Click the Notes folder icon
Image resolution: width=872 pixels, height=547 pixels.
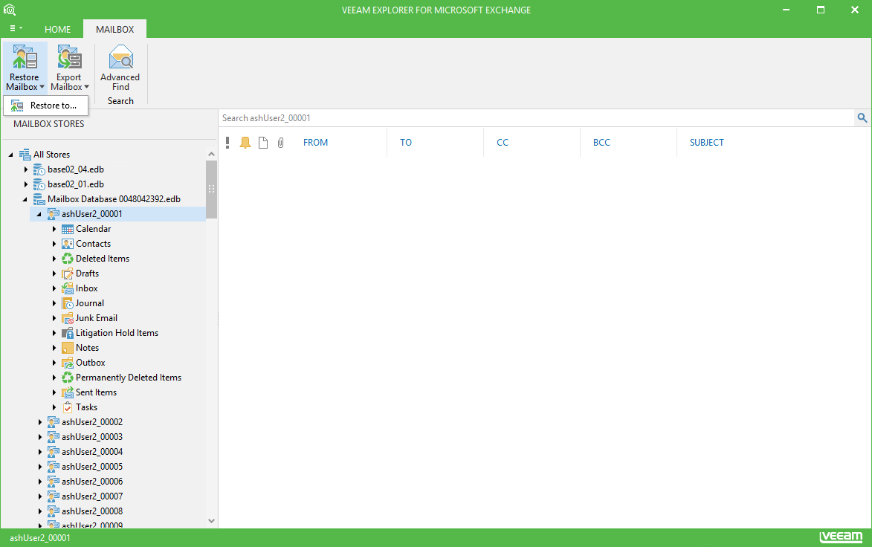pyautogui.click(x=68, y=348)
